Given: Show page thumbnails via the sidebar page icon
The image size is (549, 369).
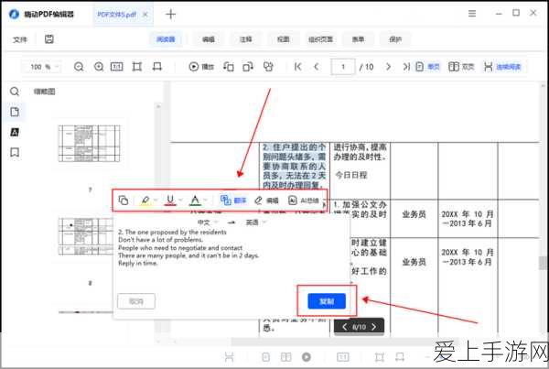Looking at the screenshot, I should click(x=15, y=112).
